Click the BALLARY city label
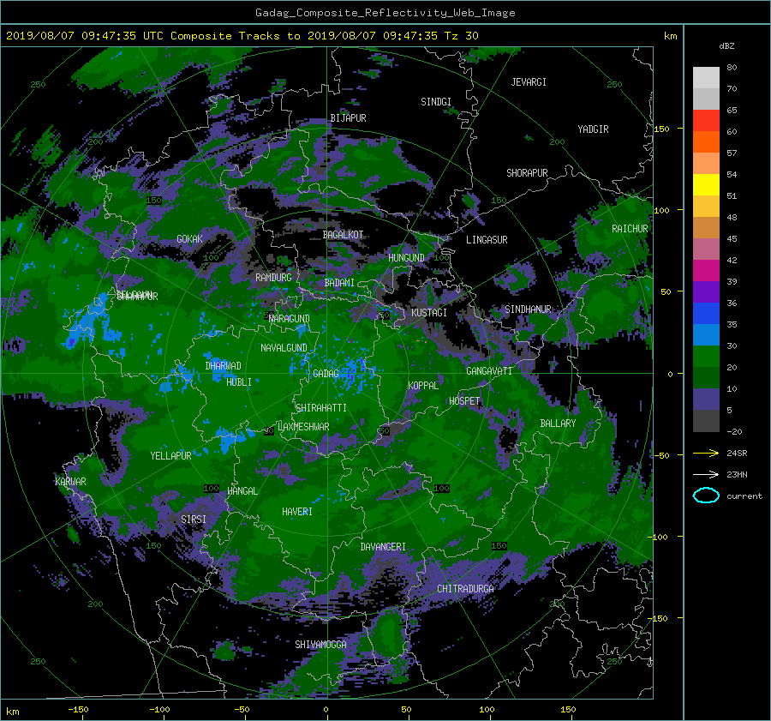The height and width of the screenshot is (721, 771). (x=558, y=424)
